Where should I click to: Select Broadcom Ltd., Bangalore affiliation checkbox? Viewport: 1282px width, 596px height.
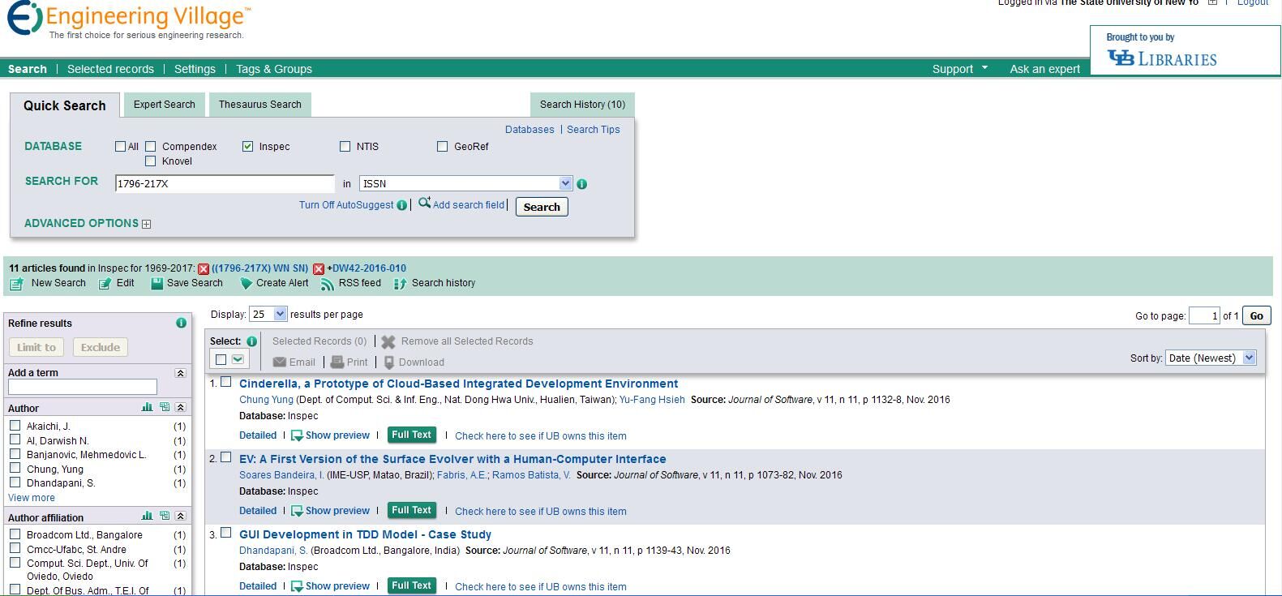(x=15, y=534)
